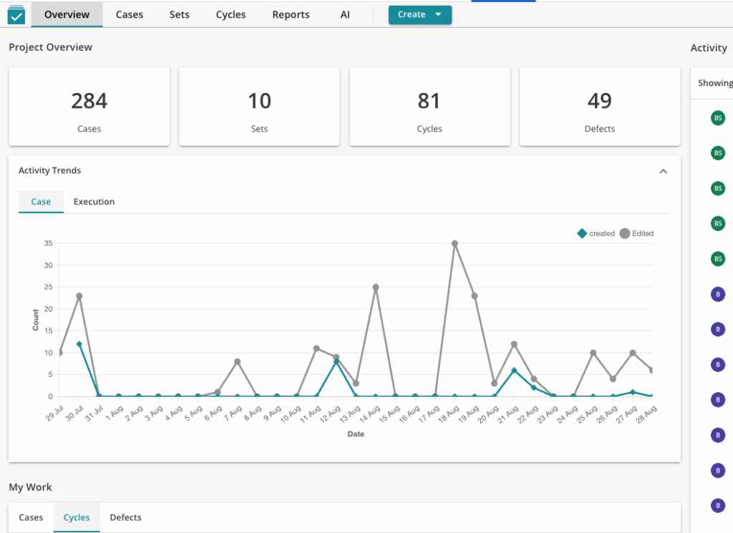The image size is (733, 533).
Task: Select Sets in the top navigation bar
Action: coord(180,14)
